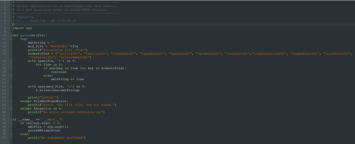Click the "<policyID>" string
The height and width of the screenshot is (144, 355).
pyautogui.click(x=70, y=54)
